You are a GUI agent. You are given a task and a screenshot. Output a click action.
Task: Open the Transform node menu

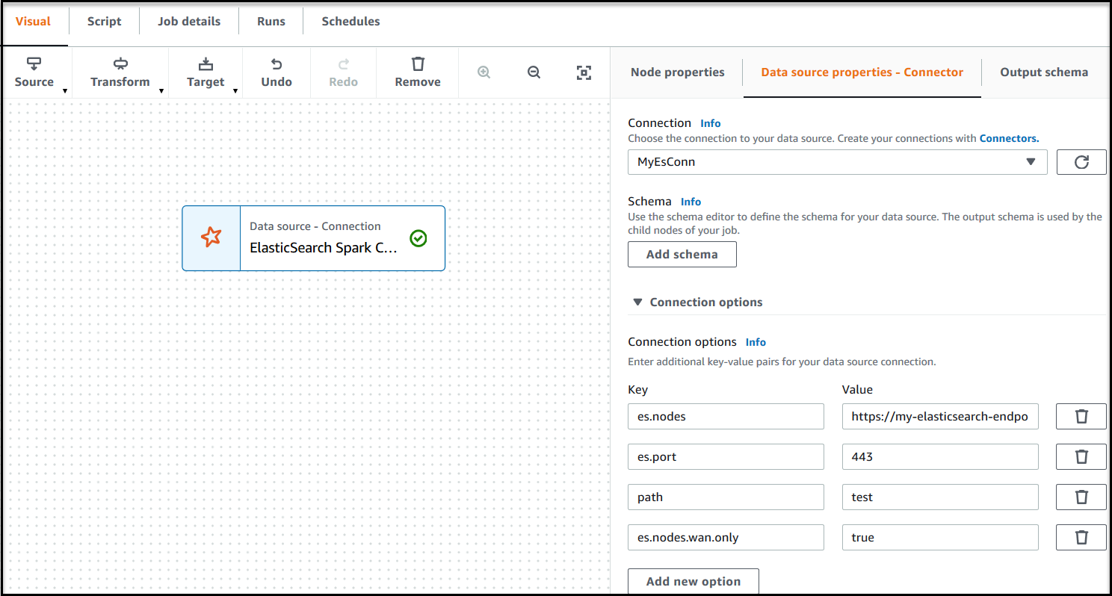click(120, 72)
